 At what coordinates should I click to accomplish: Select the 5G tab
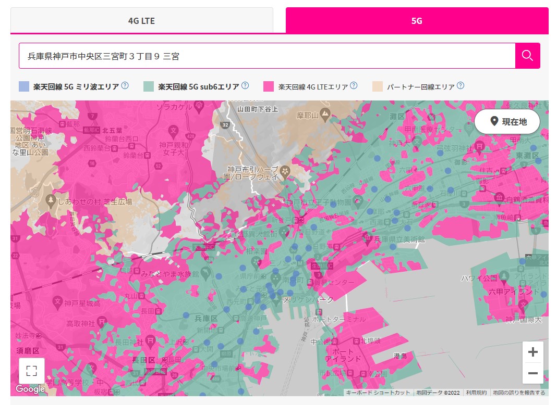pos(417,21)
